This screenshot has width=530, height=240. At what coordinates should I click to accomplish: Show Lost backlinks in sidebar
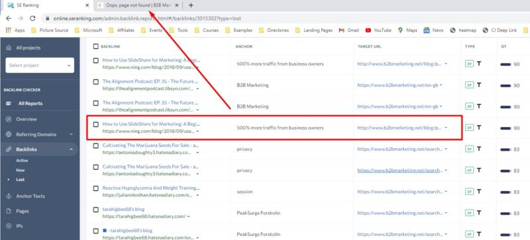(x=21, y=180)
